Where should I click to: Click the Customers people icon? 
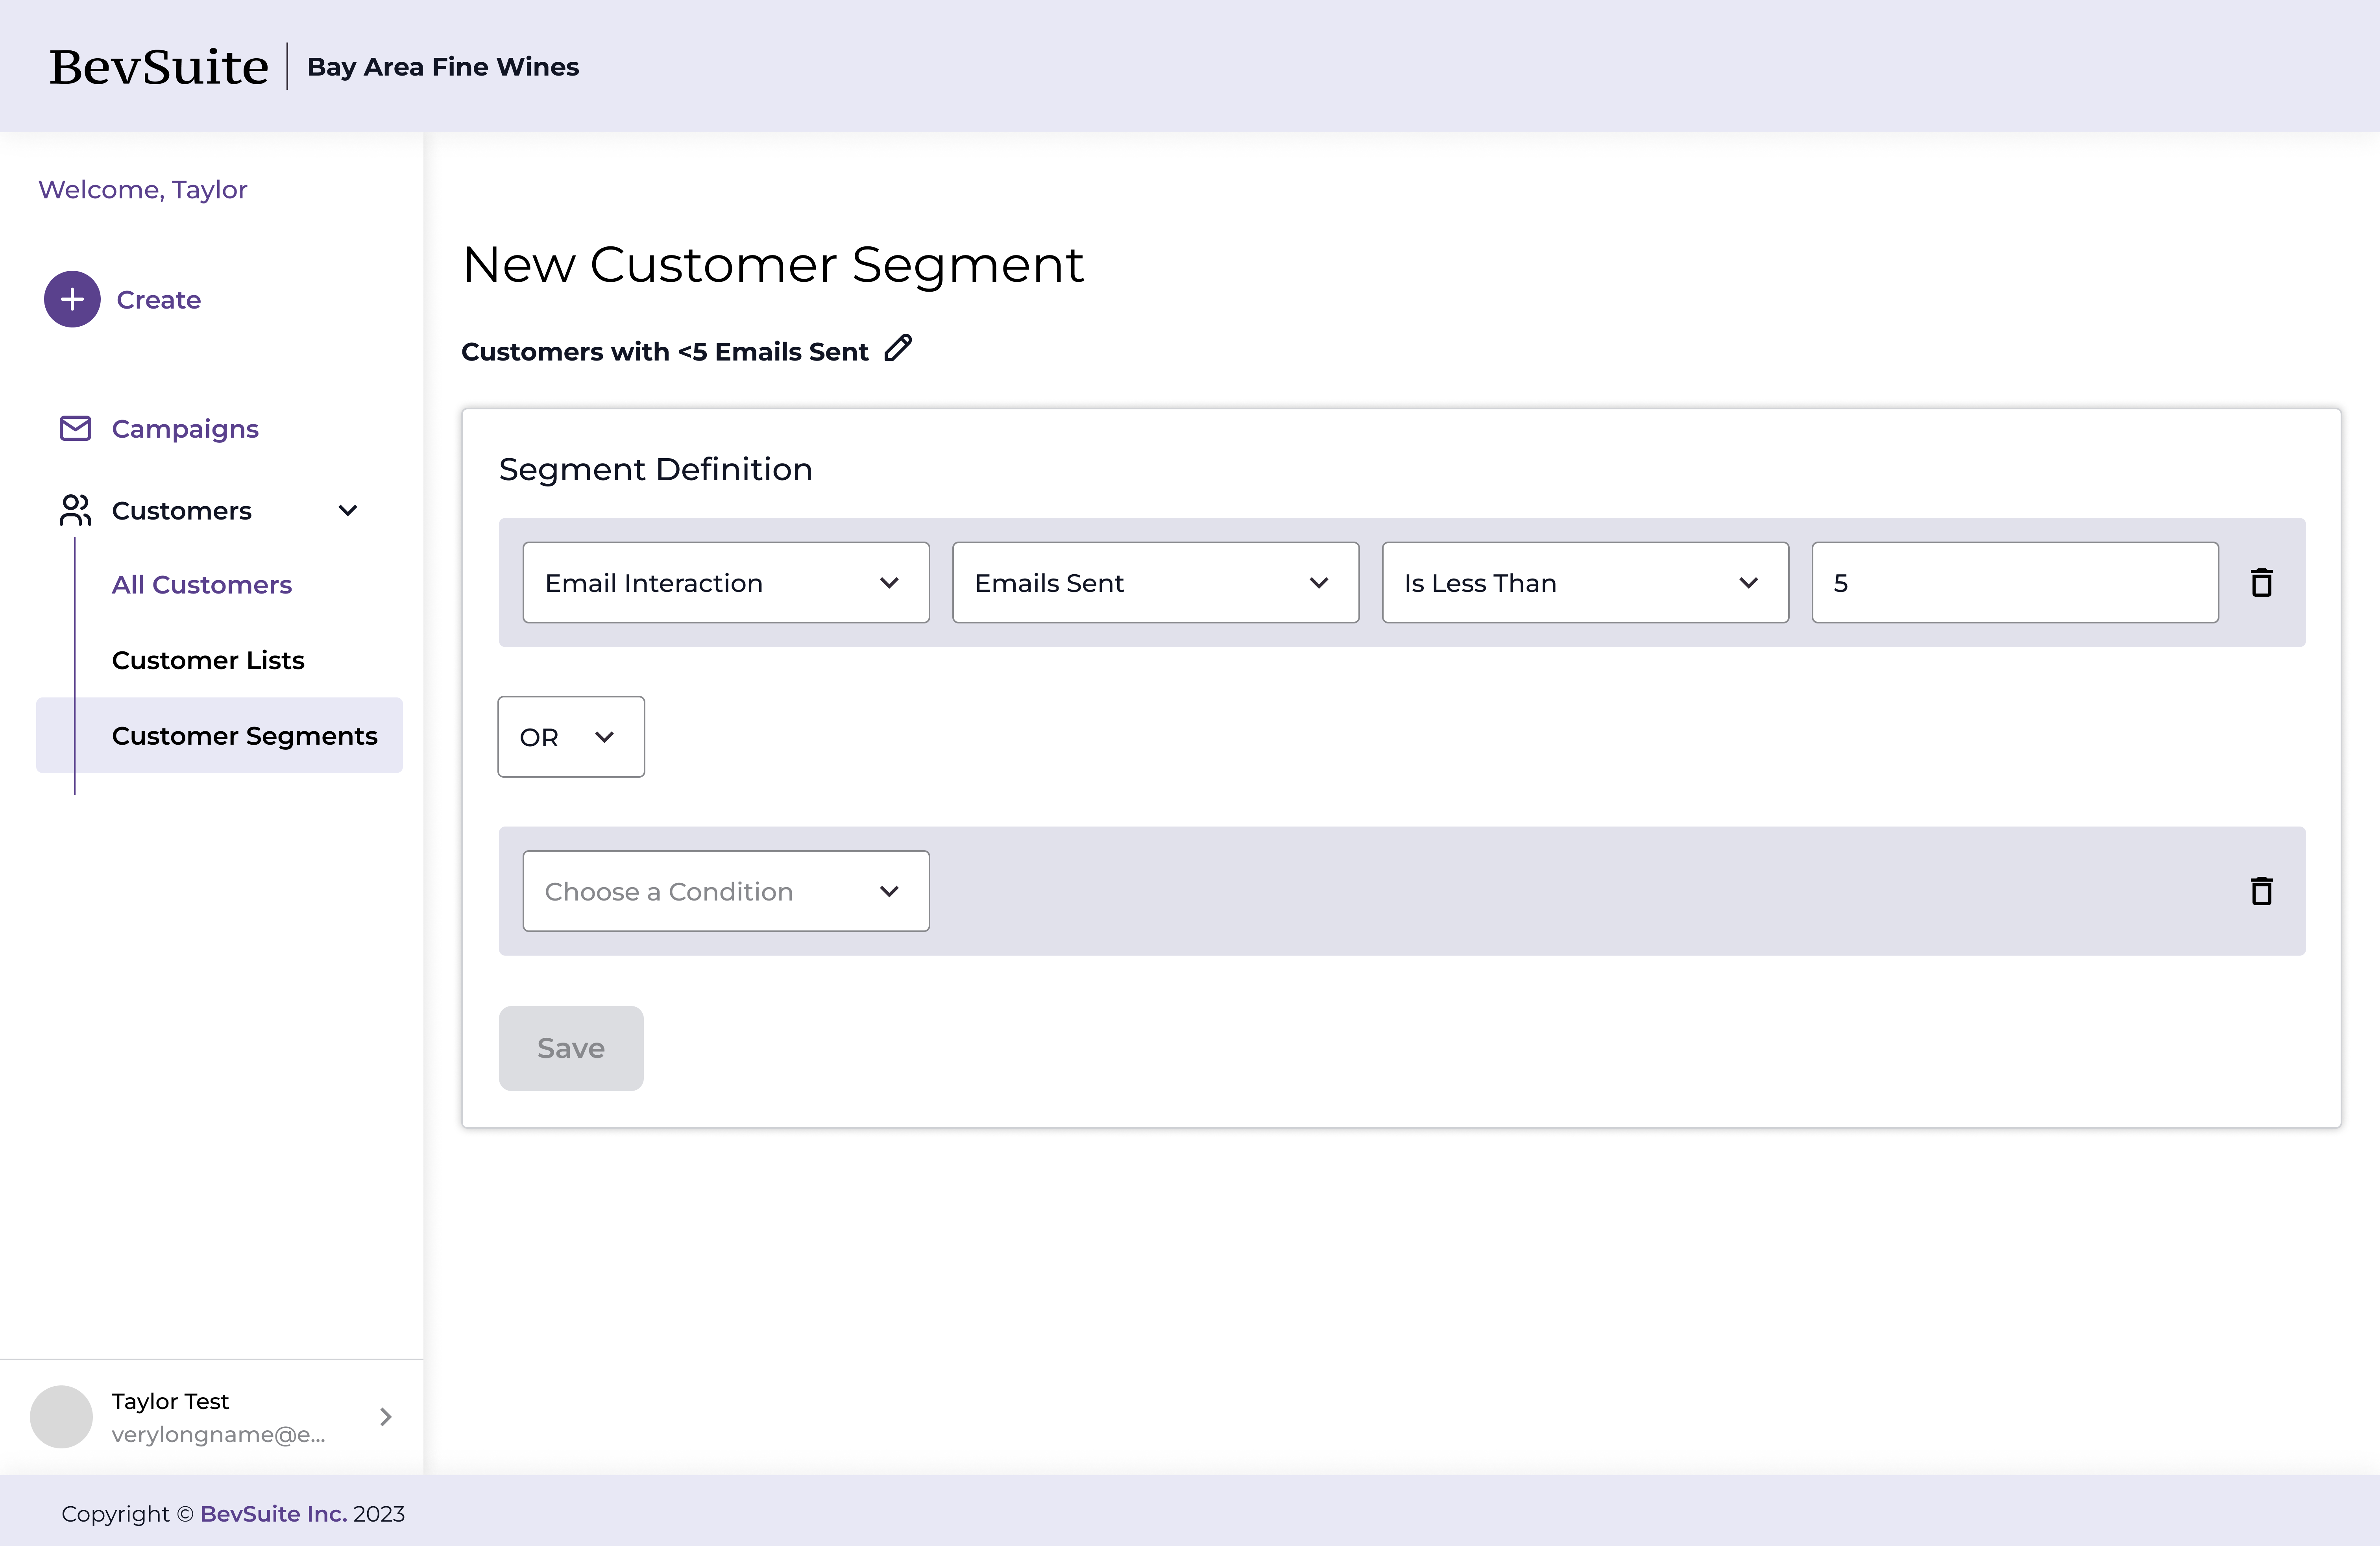point(75,510)
